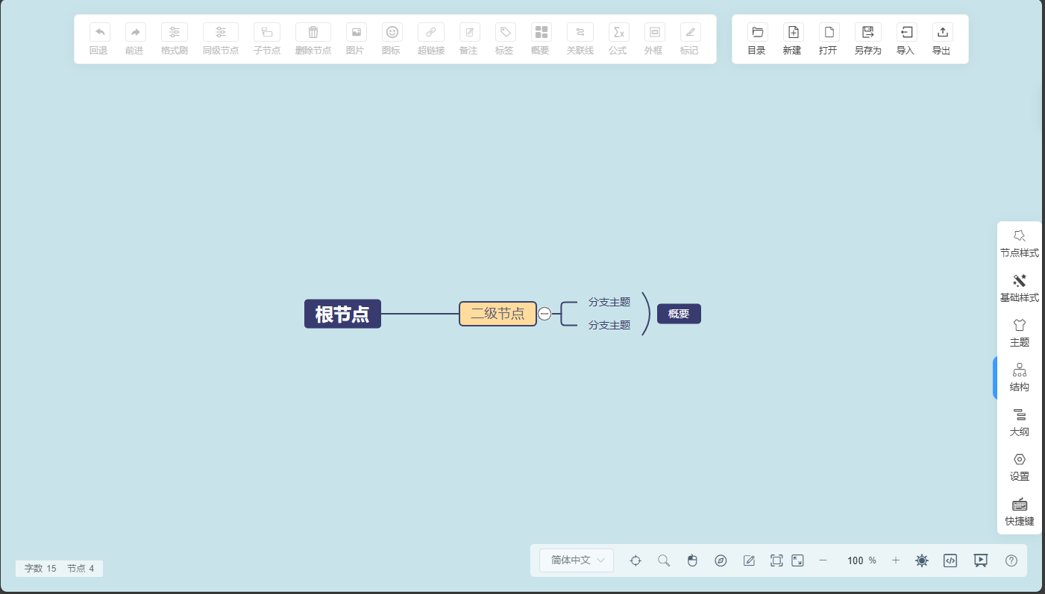Open the 节点样式 node style panel
Image resolution: width=1045 pixels, height=594 pixels.
[x=1019, y=243]
